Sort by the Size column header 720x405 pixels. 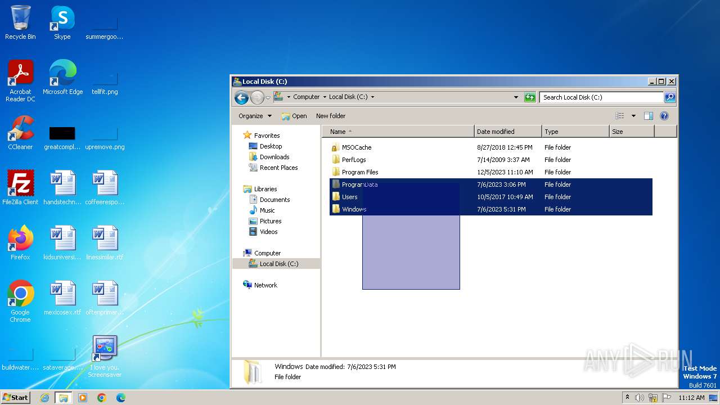[632, 132]
